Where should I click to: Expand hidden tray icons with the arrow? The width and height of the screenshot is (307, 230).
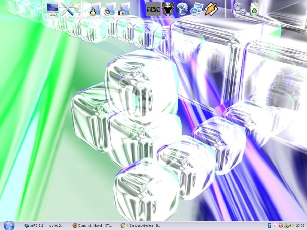(x=275, y=226)
